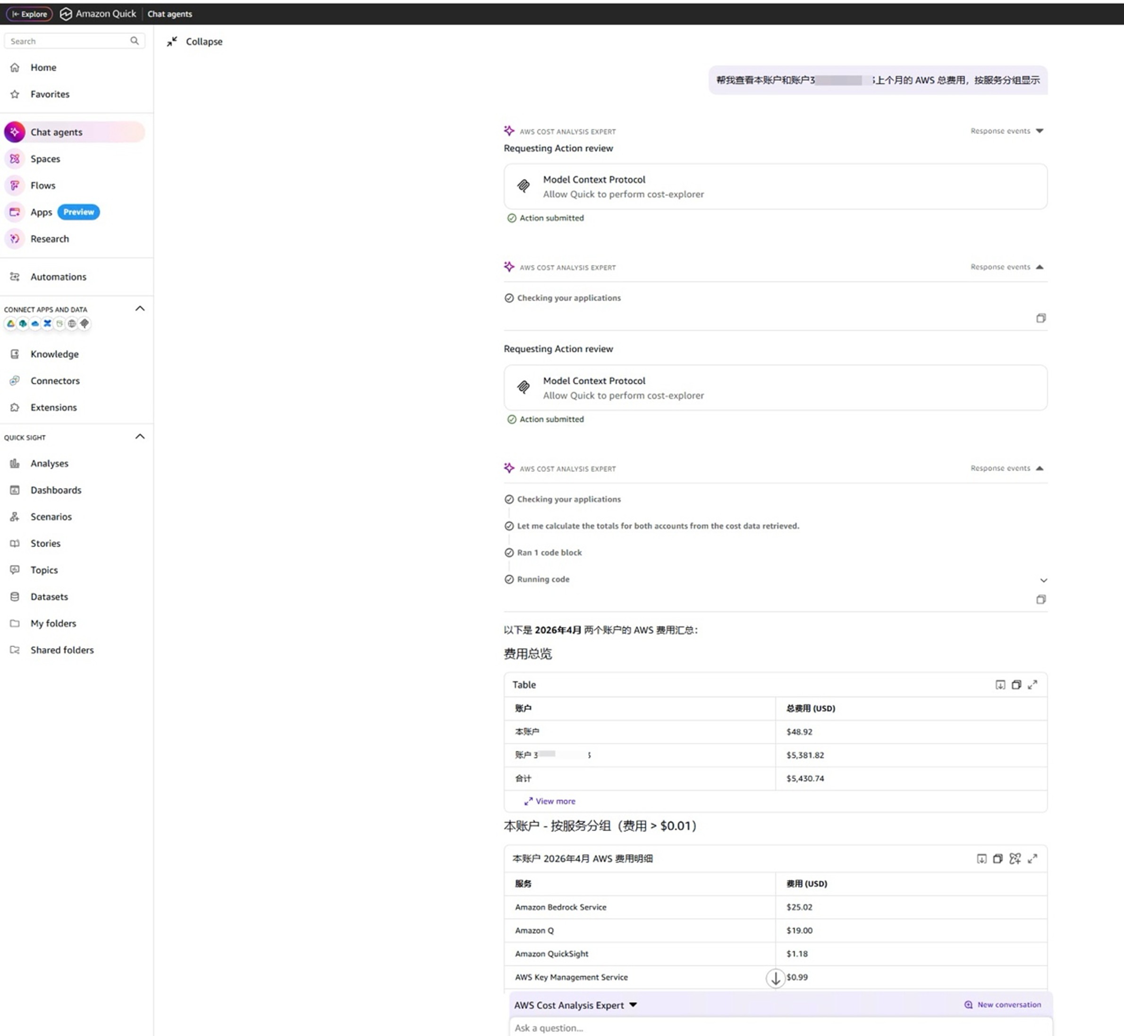1124x1036 pixels.
Task: Click the Explore button in top bar
Action: pyautogui.click(x=29, y=14)
